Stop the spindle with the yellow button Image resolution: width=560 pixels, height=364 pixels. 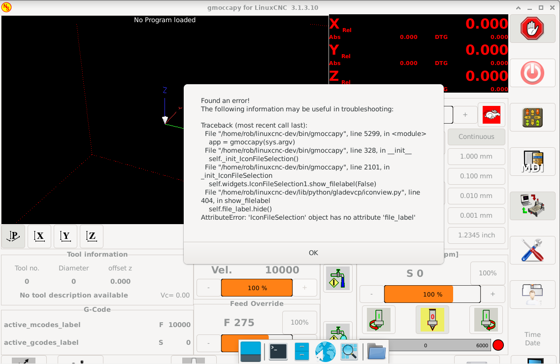pyautogui.click(x=432, y=320)
